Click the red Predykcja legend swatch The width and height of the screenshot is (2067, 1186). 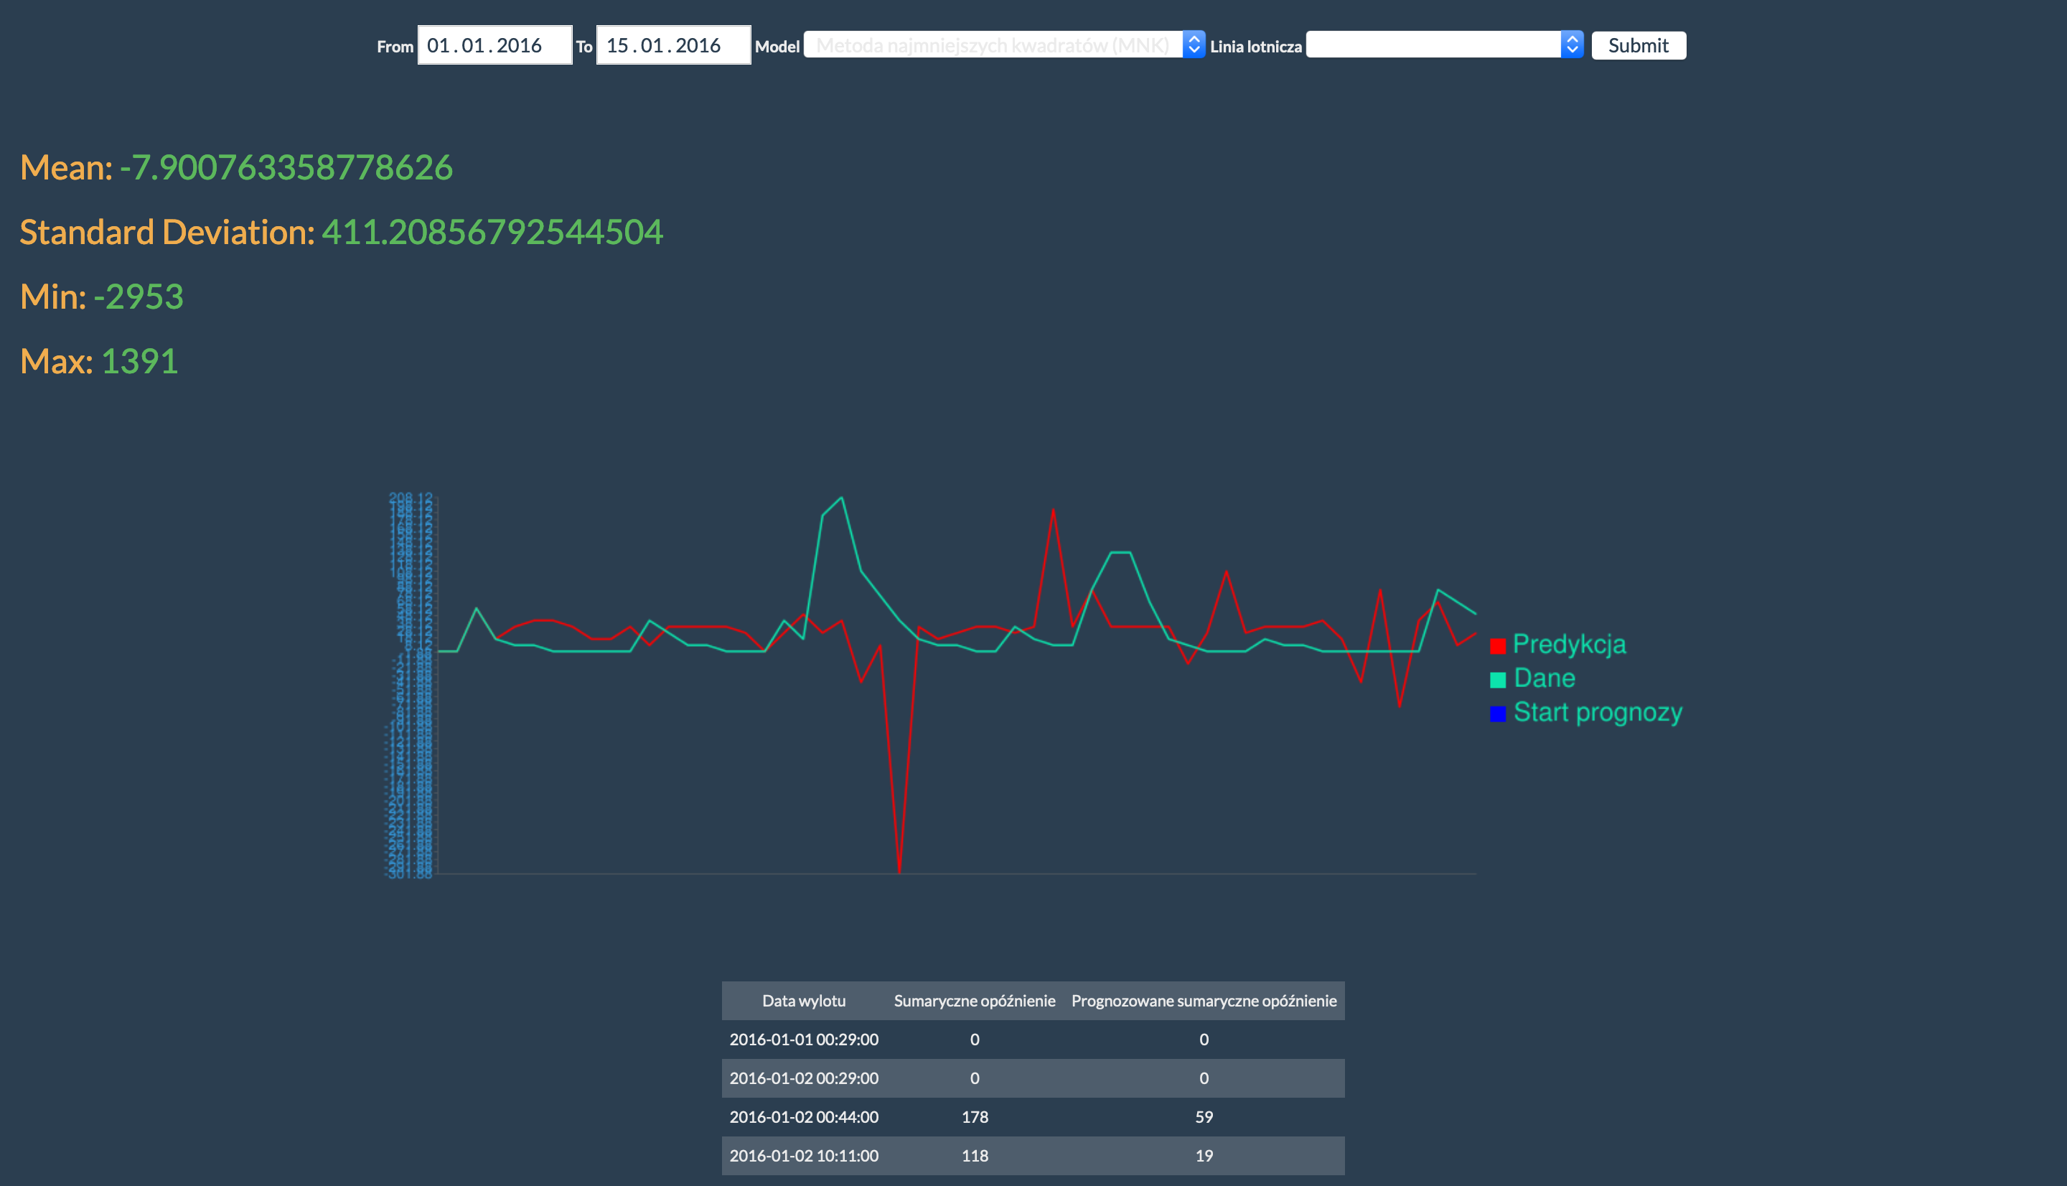point(1497,646)
